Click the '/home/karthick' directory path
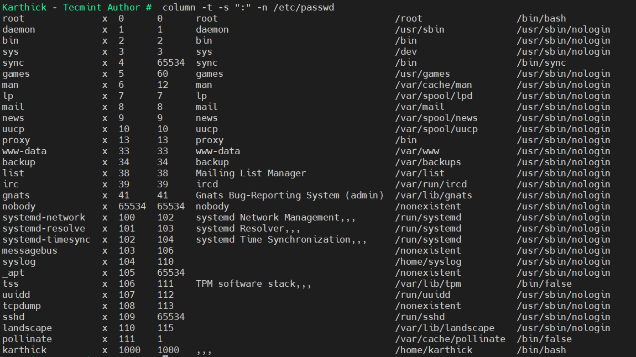This screenshot has width=636, height=357. pyautogui.click(x=434, y=350)
